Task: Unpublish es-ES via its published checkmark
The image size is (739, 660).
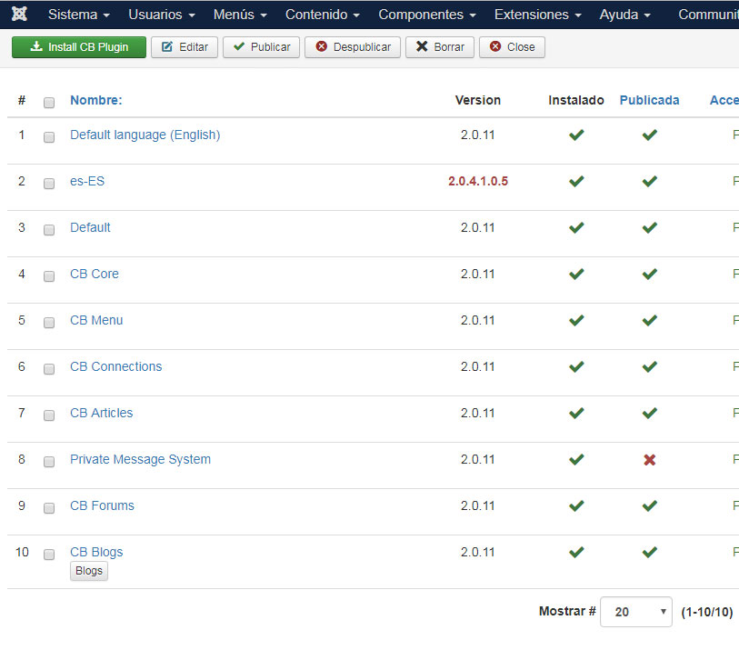Action: (649, 182)
